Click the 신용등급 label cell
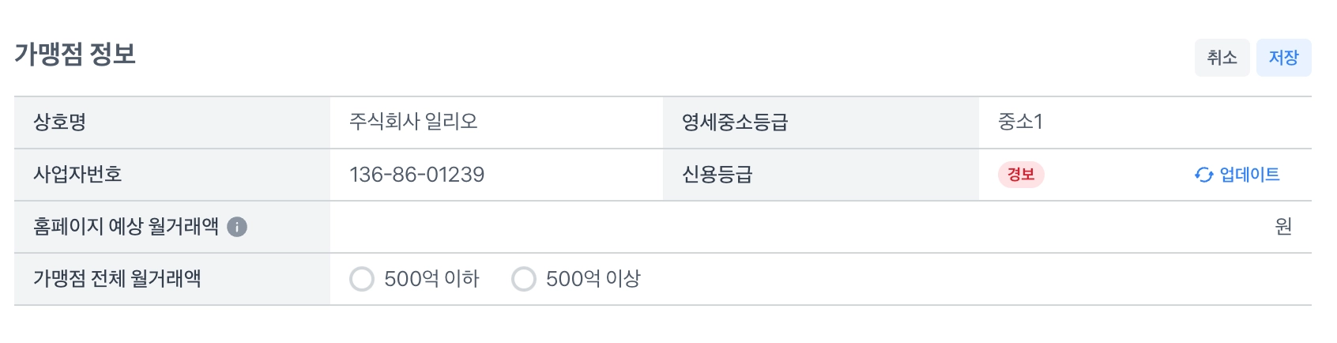 tap(717, 175)
